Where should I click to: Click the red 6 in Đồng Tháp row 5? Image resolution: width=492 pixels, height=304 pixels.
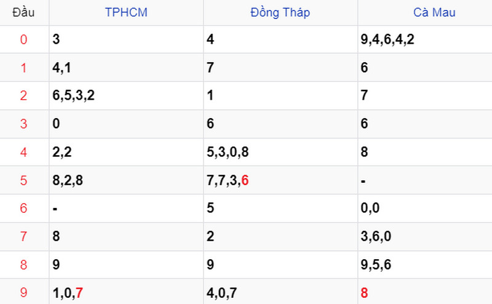(x=245, y=180)
